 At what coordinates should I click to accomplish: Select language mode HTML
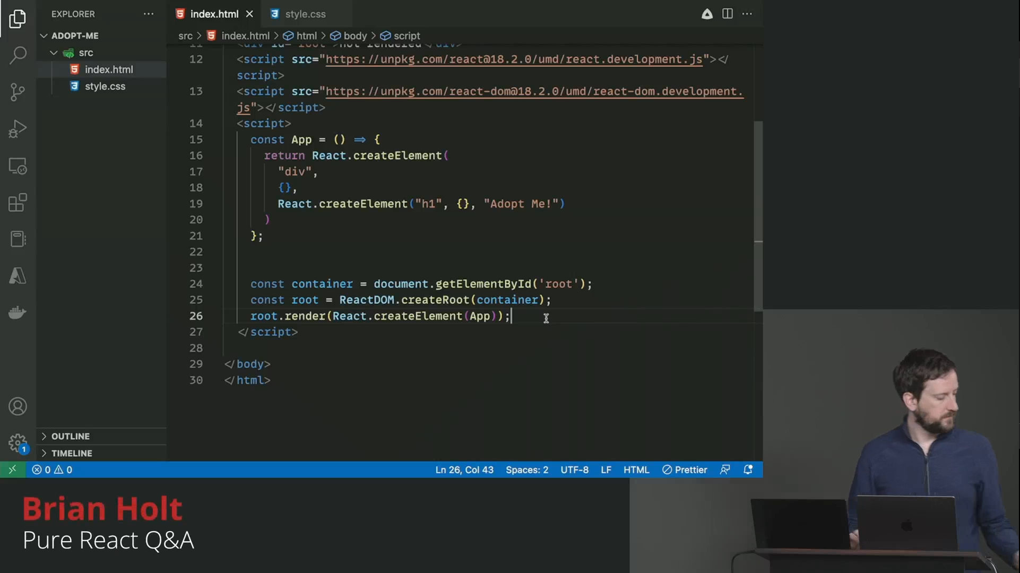pos(636,470)
